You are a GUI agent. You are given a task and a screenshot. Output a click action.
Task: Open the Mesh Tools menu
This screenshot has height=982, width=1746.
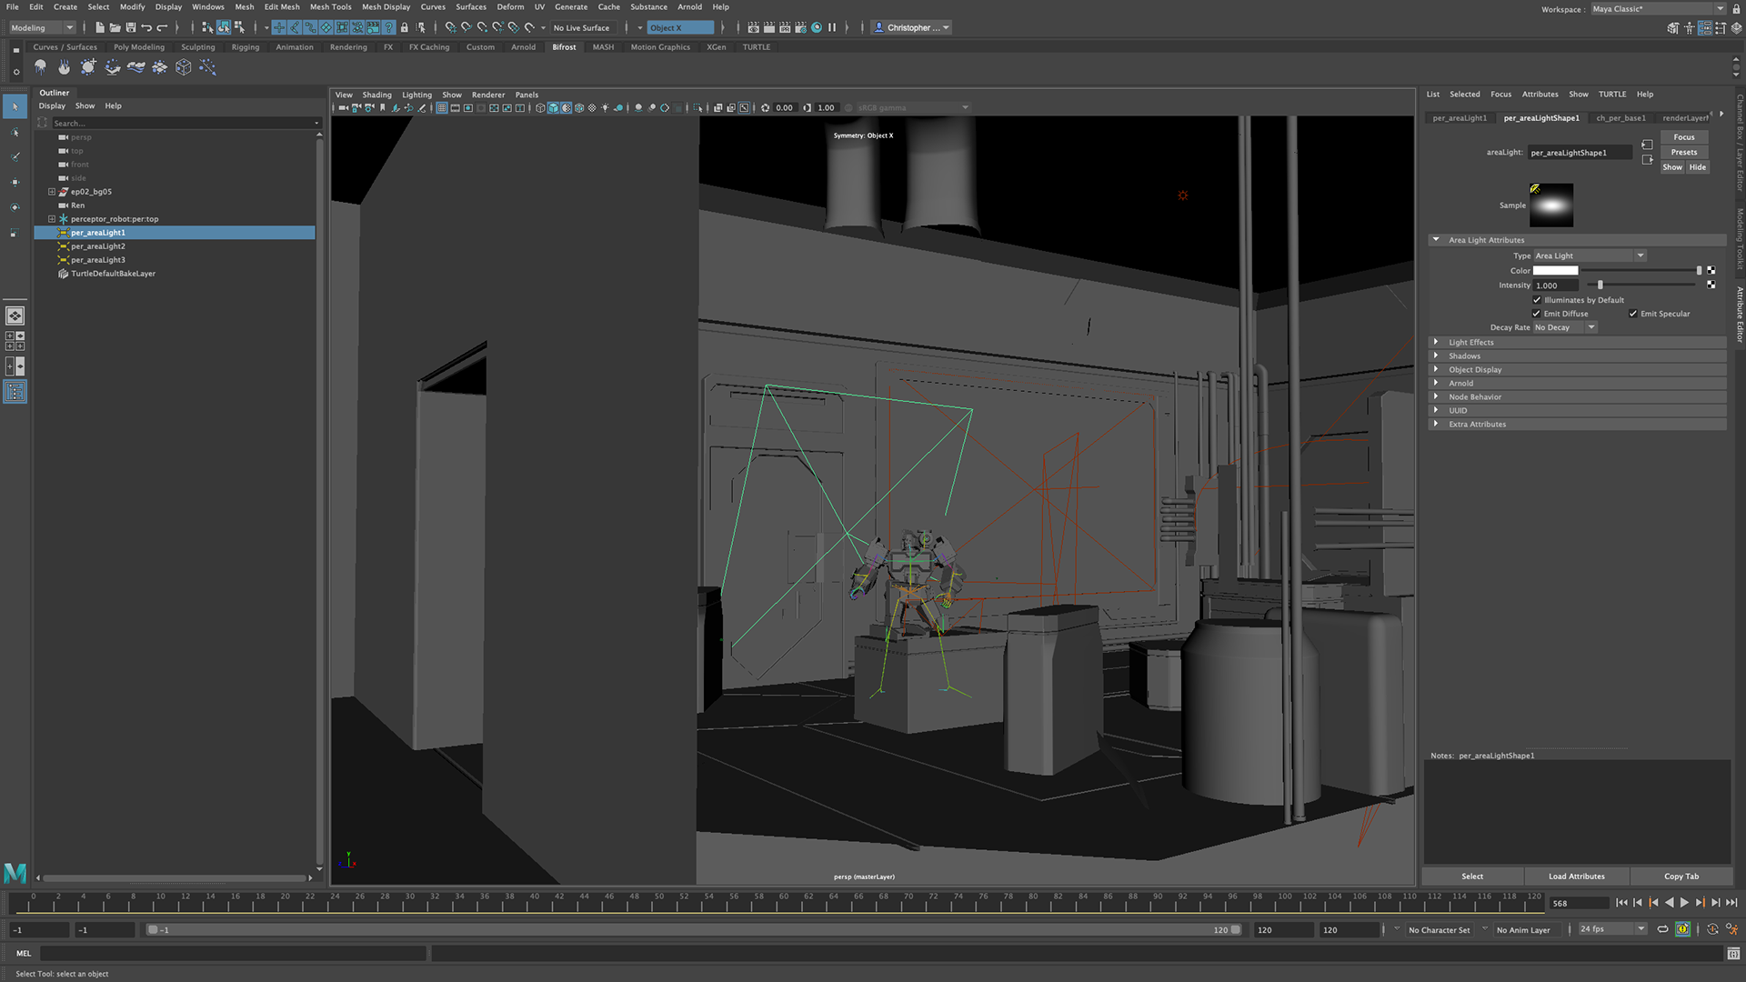pos(330,6)
